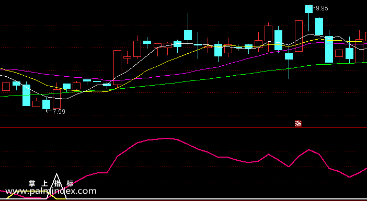
Task: Click the pink indicator curve peak in the lower panel
Action: click(167, 138)
